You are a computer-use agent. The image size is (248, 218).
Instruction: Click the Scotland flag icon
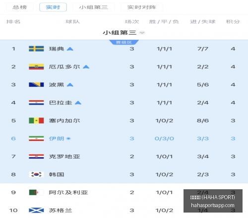[36, 211]
